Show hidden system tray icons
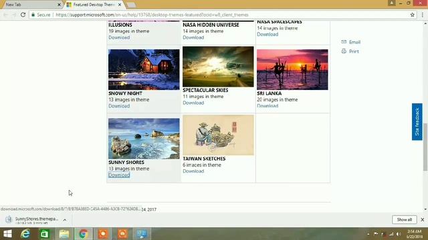 pyautogui.click(x=368, y=234)
